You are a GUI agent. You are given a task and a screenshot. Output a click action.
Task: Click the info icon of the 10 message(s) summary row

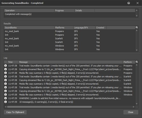point(5,102)
